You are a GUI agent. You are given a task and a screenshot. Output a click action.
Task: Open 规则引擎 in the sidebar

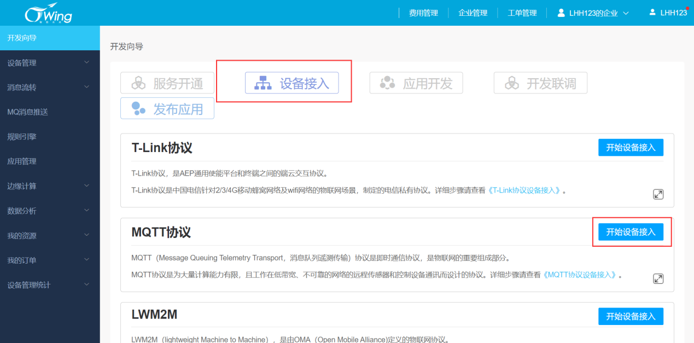point(50,137)
